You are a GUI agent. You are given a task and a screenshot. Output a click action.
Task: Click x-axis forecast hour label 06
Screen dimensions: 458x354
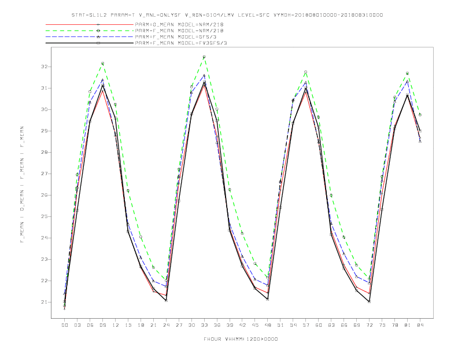(90, 325)
